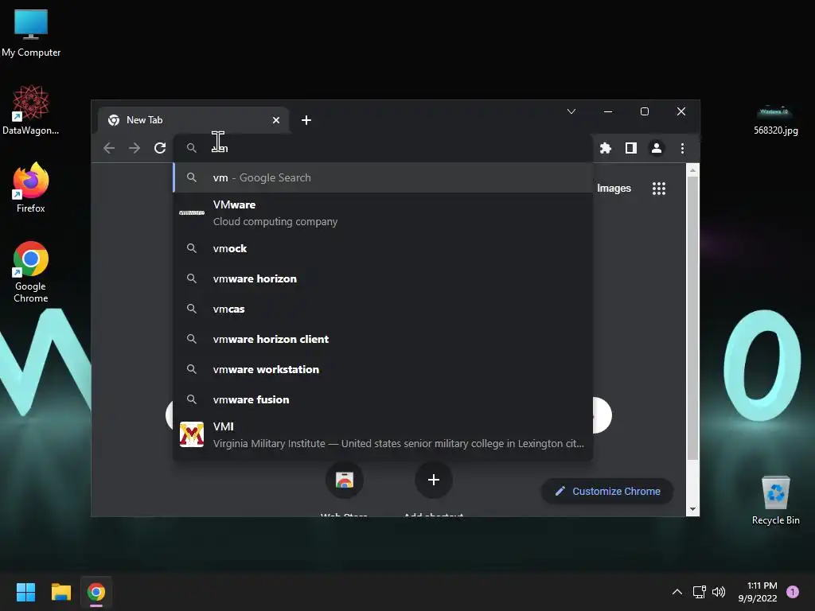Image resolution: width=815 pixels, height=611 pixels.
Task: Click the Add shortcut plus tile
Action: pos(434,480)
